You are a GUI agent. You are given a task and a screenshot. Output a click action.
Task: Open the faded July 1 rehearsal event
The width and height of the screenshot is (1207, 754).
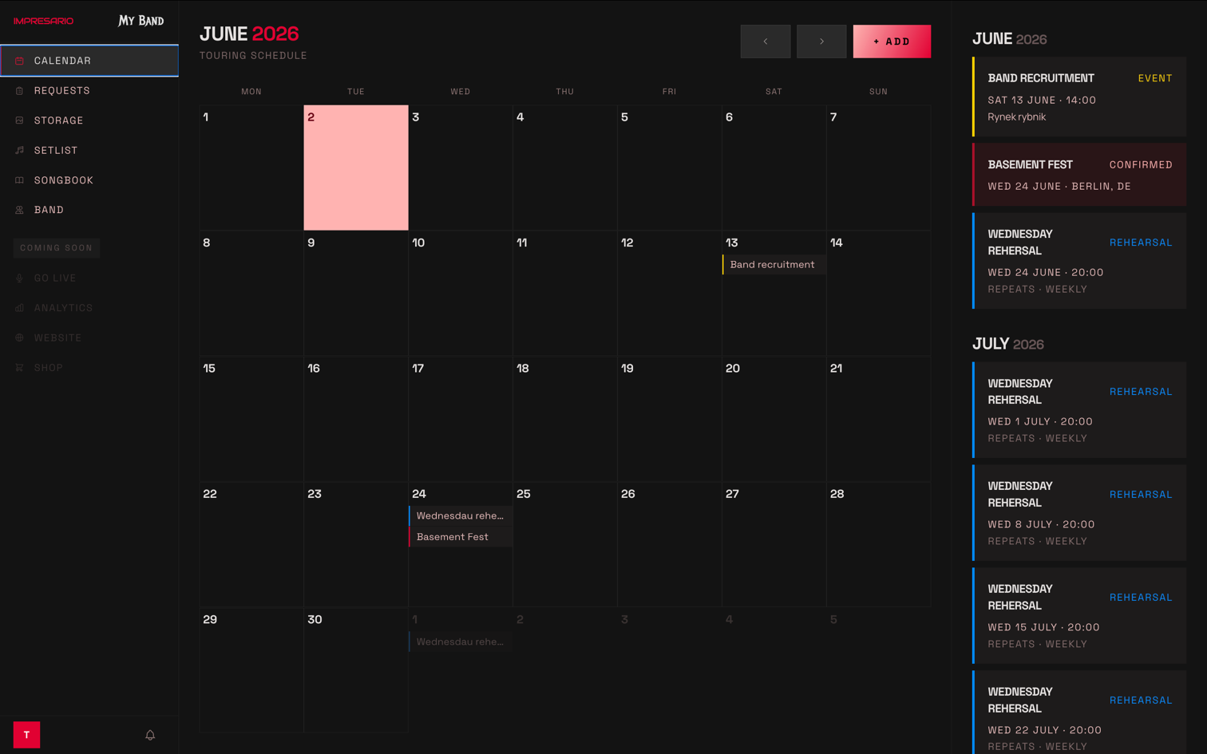[x=461, y=641]
